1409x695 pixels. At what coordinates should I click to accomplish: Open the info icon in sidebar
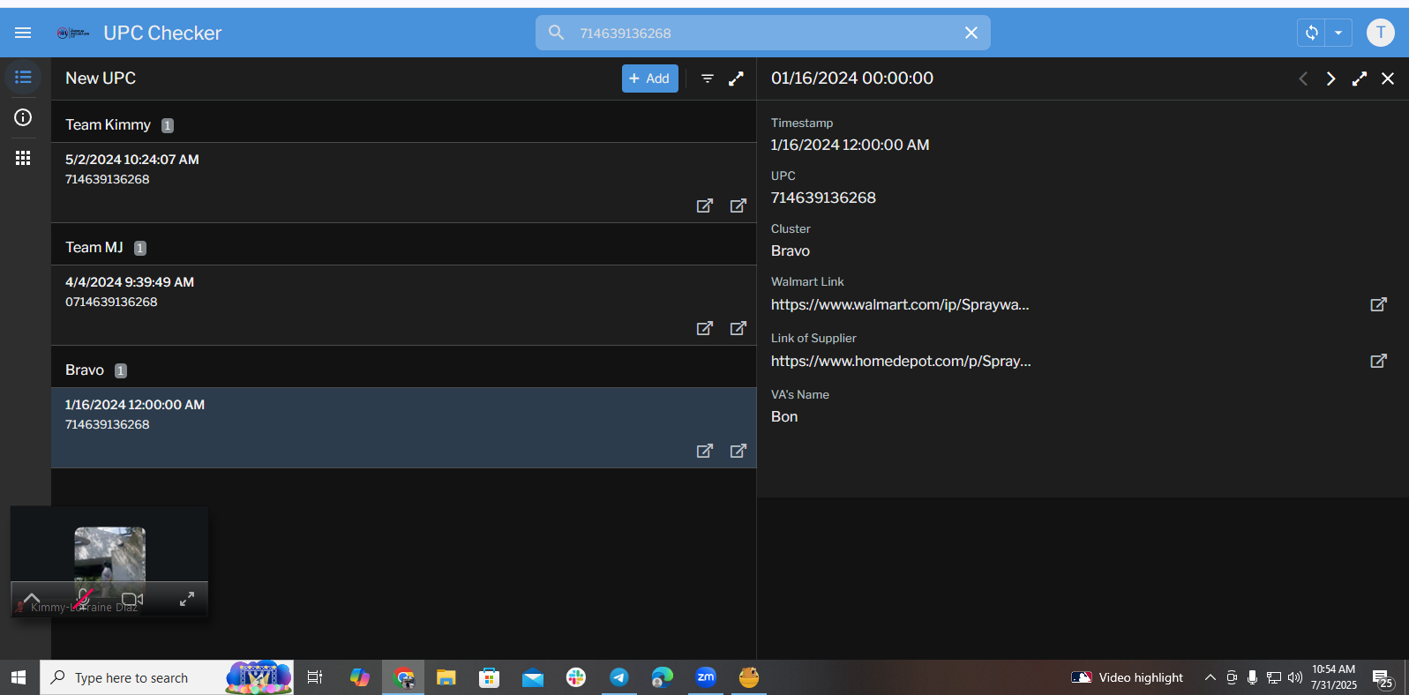23,117
